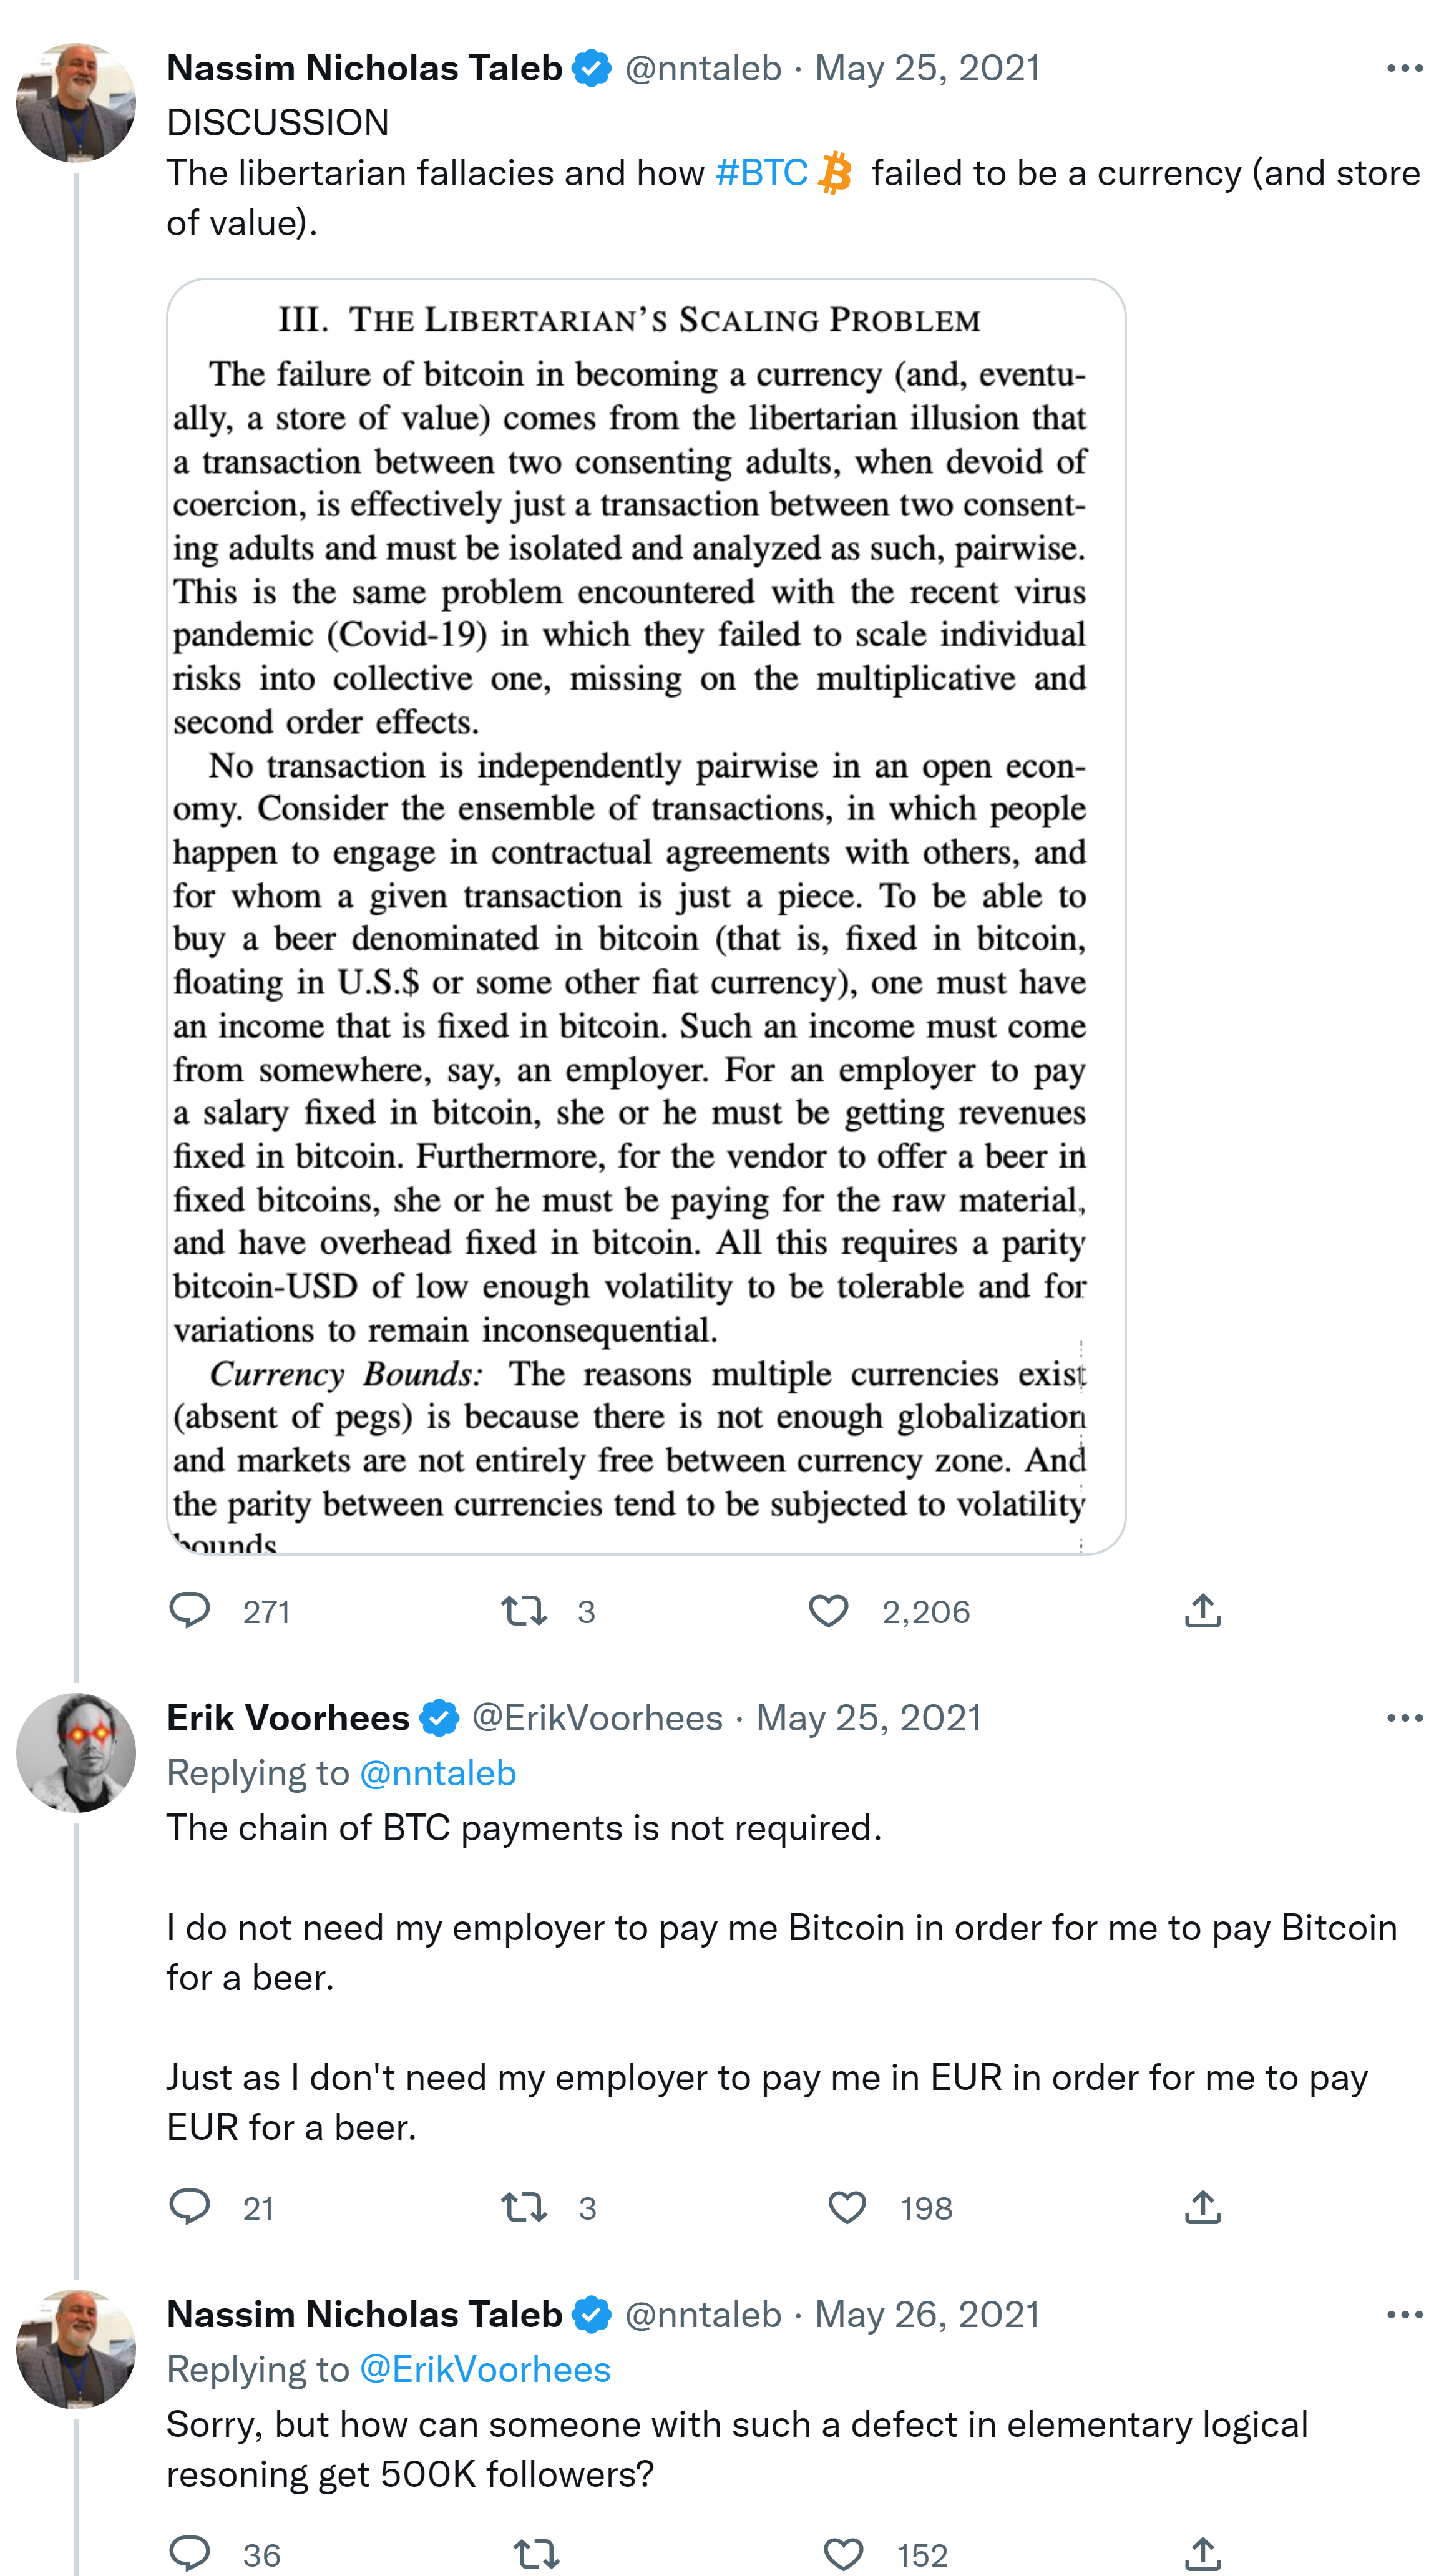Image resolution: width=1449 pixels, height=2576 pixels.
Task: Retweet Taleb's May 26 reply
Action: click(x=536, y=2553)
